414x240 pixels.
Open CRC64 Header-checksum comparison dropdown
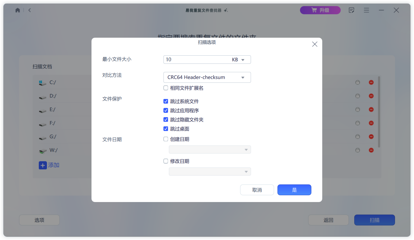click(207, 77)
